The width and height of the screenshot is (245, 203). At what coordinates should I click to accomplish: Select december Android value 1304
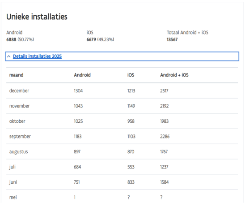(78, 91)
